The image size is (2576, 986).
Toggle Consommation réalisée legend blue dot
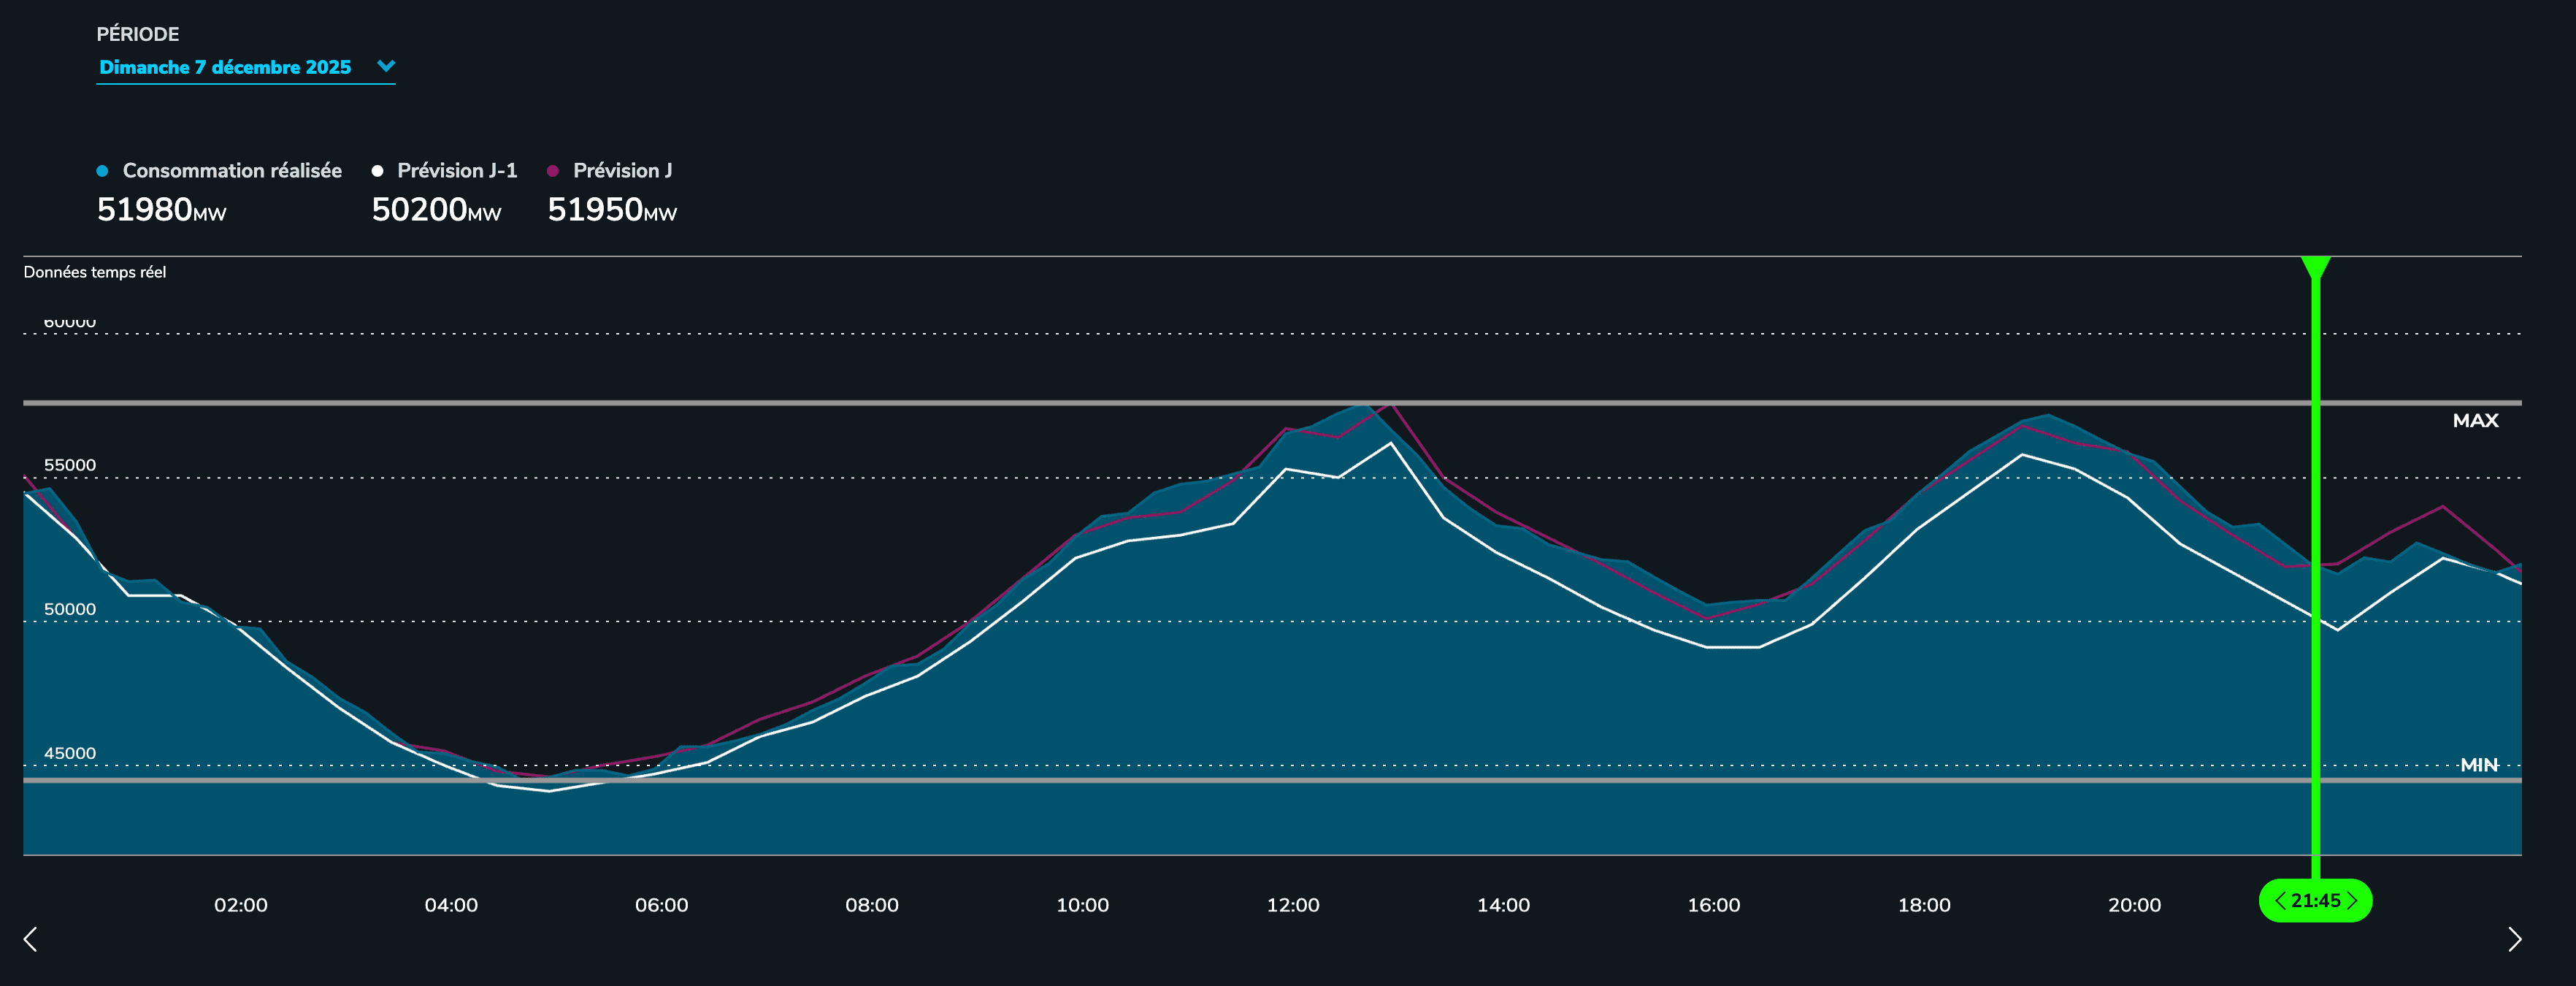pyautogui.click(x=102, y=171)
